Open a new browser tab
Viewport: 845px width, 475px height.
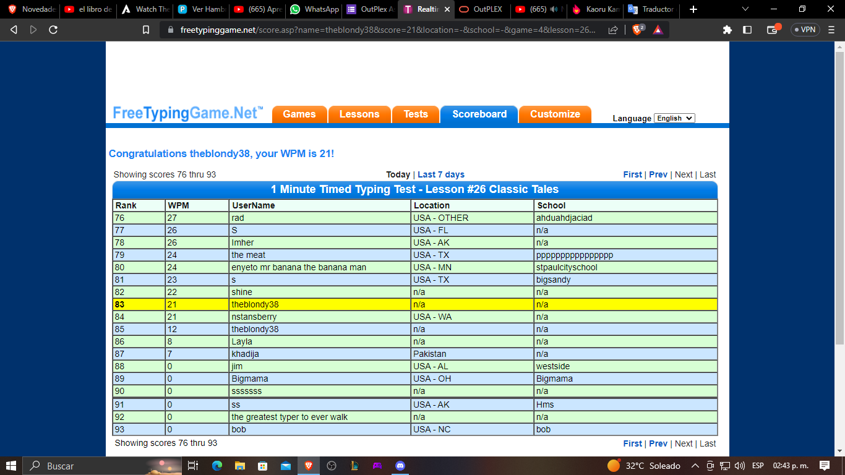[693, 9]
